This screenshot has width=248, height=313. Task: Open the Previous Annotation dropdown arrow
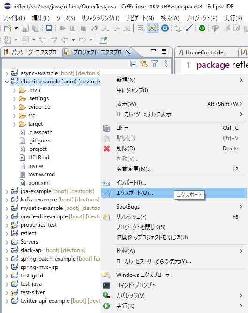click(x=34, y=40)
